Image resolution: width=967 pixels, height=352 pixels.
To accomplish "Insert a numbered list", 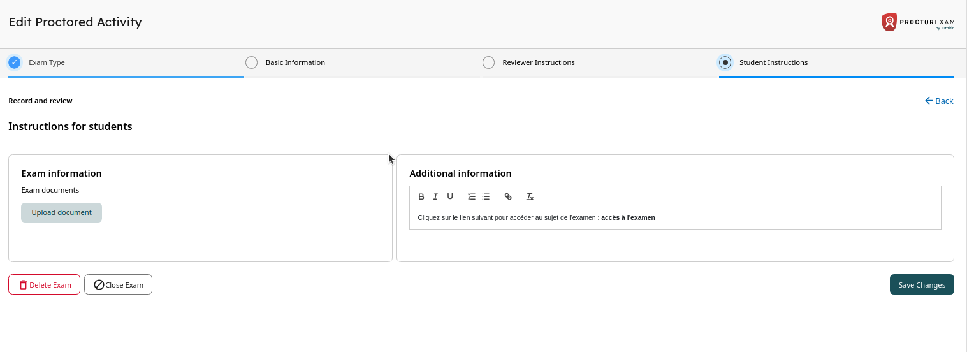I will [x=472, y=196].
